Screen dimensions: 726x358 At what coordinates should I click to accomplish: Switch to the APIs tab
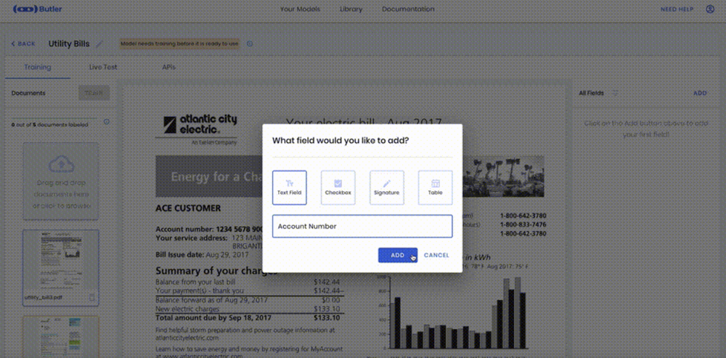click(168, 67)
